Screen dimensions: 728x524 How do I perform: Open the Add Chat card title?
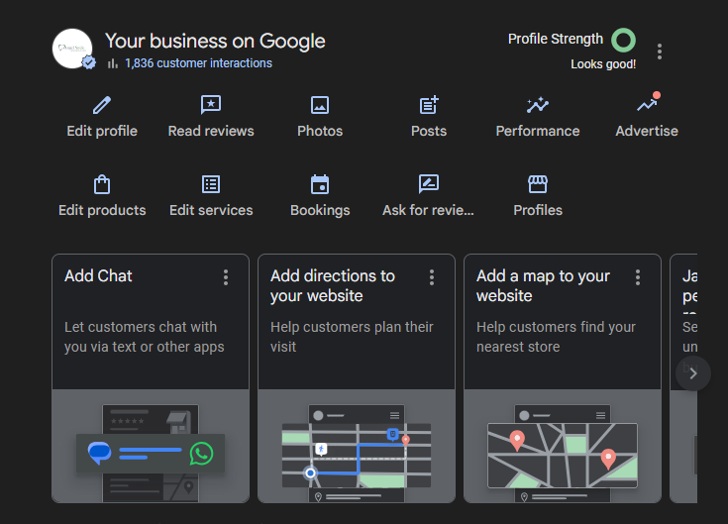98,275
